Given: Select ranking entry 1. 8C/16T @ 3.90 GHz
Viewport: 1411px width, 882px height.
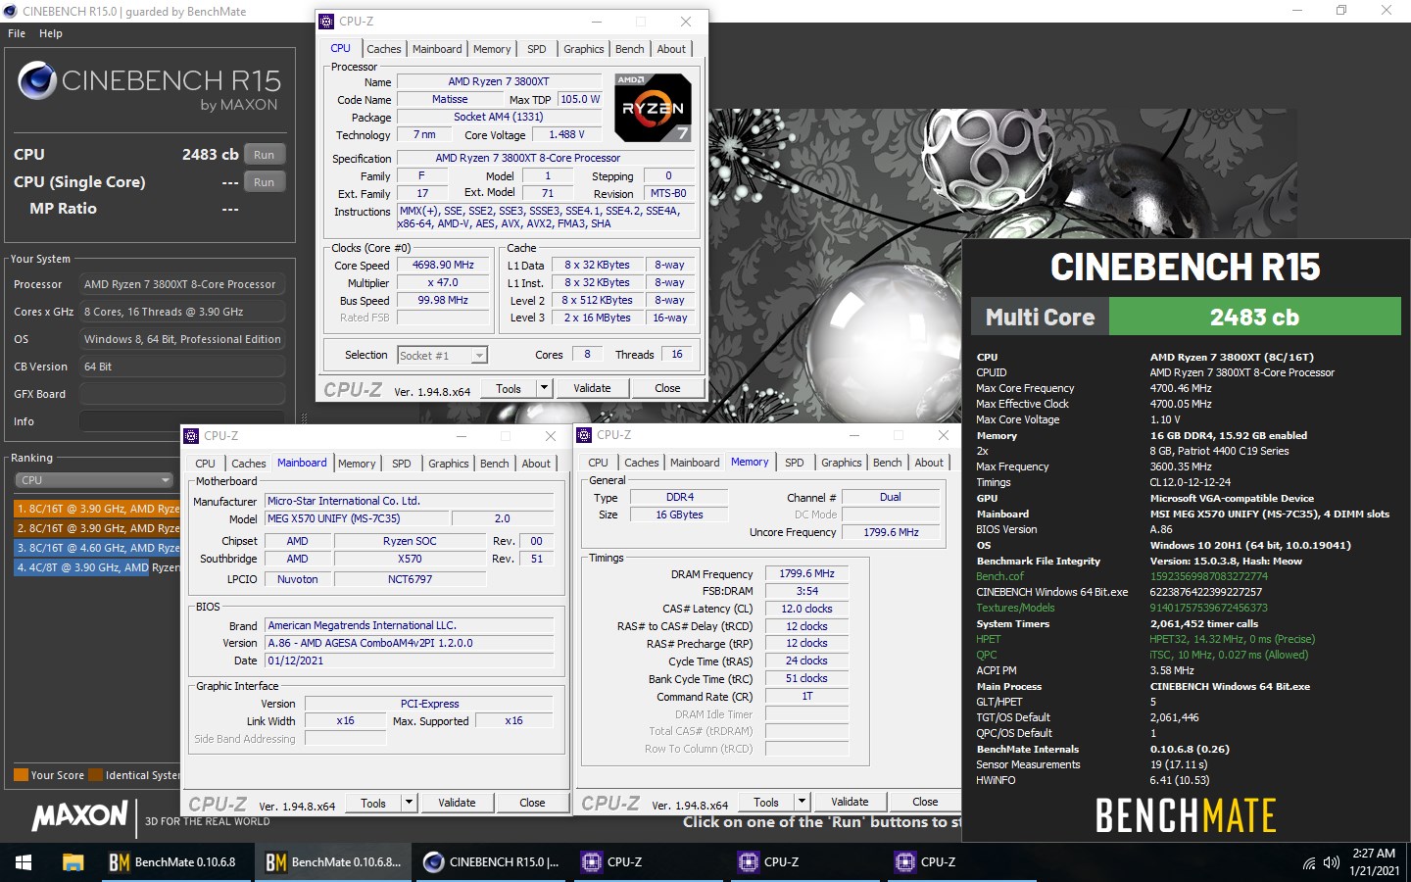Looking at the screenshot, I should tap(97, 509).
